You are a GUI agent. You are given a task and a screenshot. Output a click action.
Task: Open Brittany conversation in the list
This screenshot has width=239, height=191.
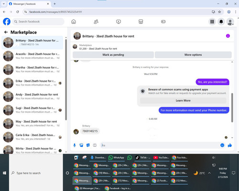coord(33,43)
